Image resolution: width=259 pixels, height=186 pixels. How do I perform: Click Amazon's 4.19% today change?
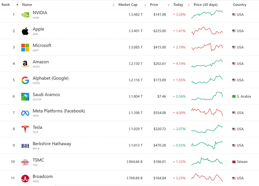coord(179,64)
